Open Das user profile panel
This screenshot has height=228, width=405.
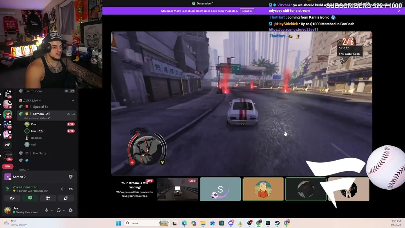(22, 210)
